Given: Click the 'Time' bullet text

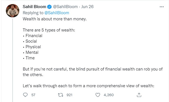Looking at the screenshot, I should (30, 58).
